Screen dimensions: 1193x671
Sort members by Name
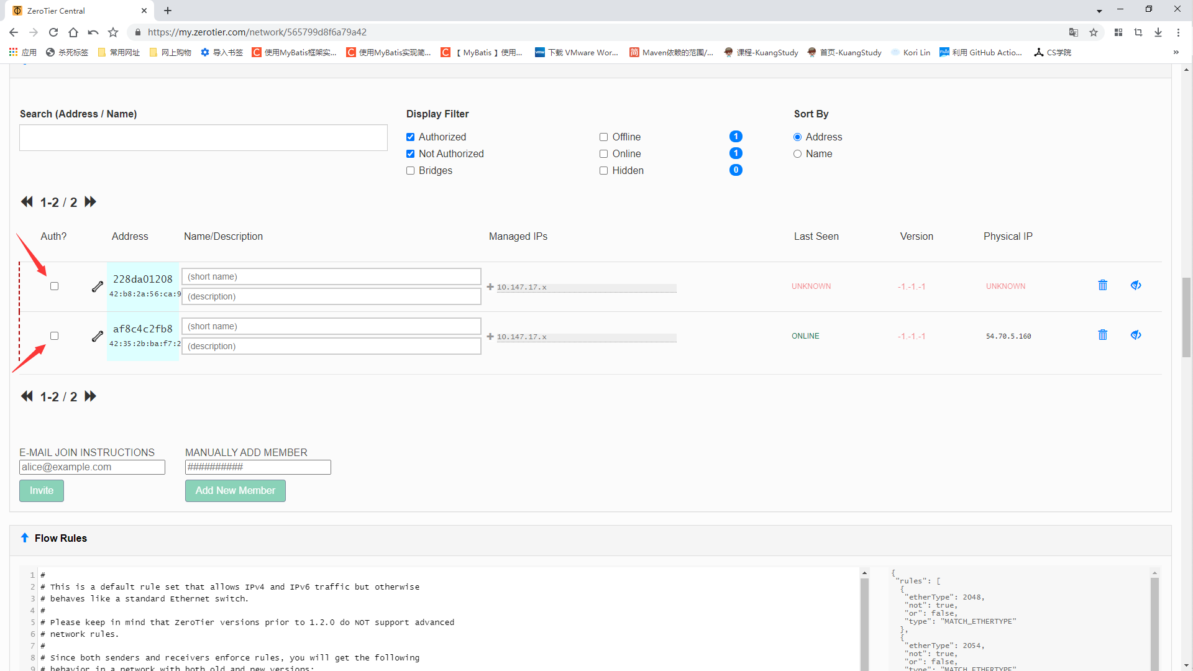point(797,154)
